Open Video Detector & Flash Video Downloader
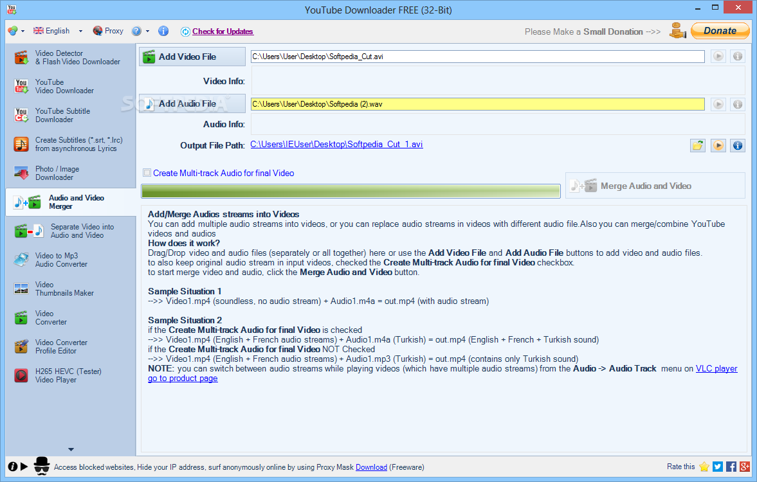757x482 pixels. click(x=71, y=57)
